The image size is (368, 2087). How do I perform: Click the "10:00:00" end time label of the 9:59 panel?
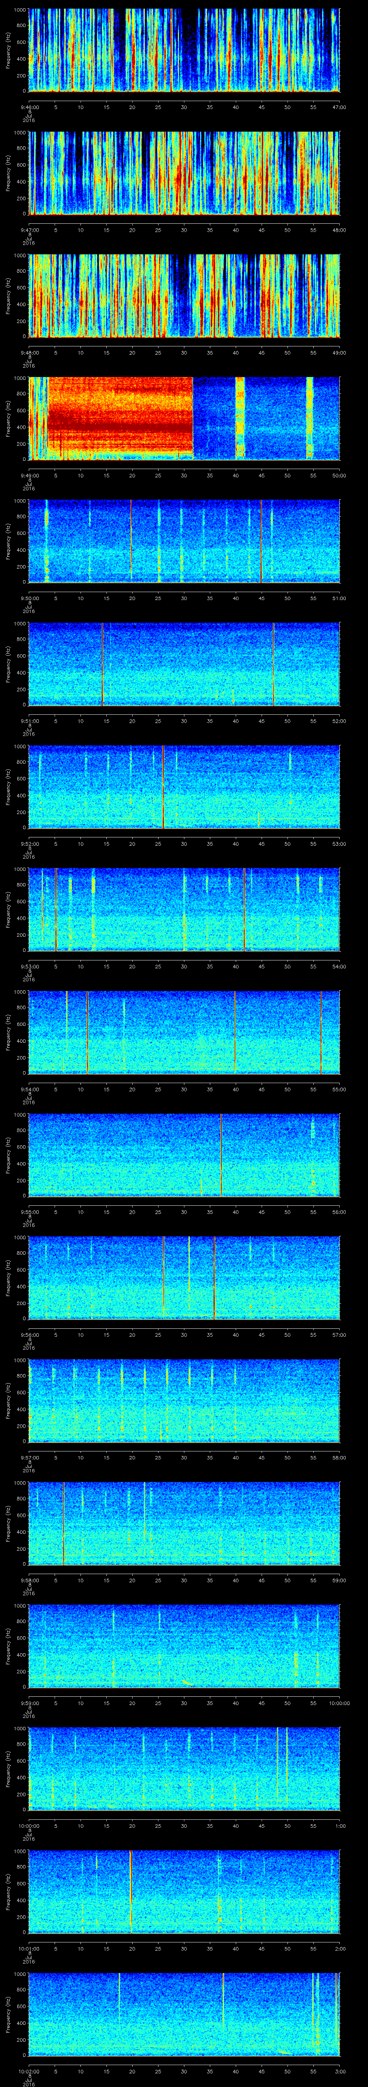pos(339,1702)
